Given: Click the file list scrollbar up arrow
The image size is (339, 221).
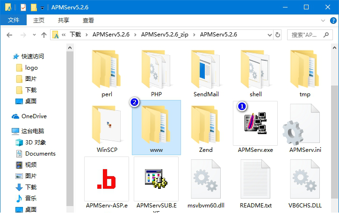Looking at the screenshot, I should (334, 48).
